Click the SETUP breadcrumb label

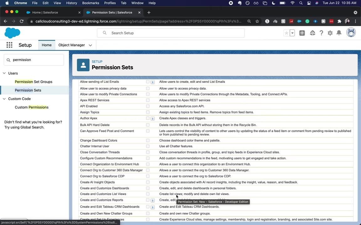click(x=97, y=62)
